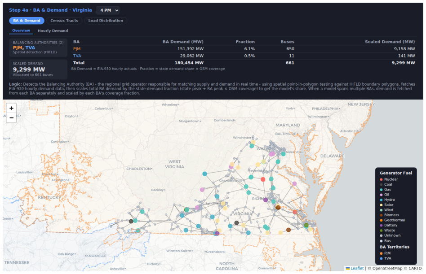Screen dimensions: 426x274
Task: Click the brown biomass marker near Richmond
Action: pyautogui.click(x=278, y=207)
